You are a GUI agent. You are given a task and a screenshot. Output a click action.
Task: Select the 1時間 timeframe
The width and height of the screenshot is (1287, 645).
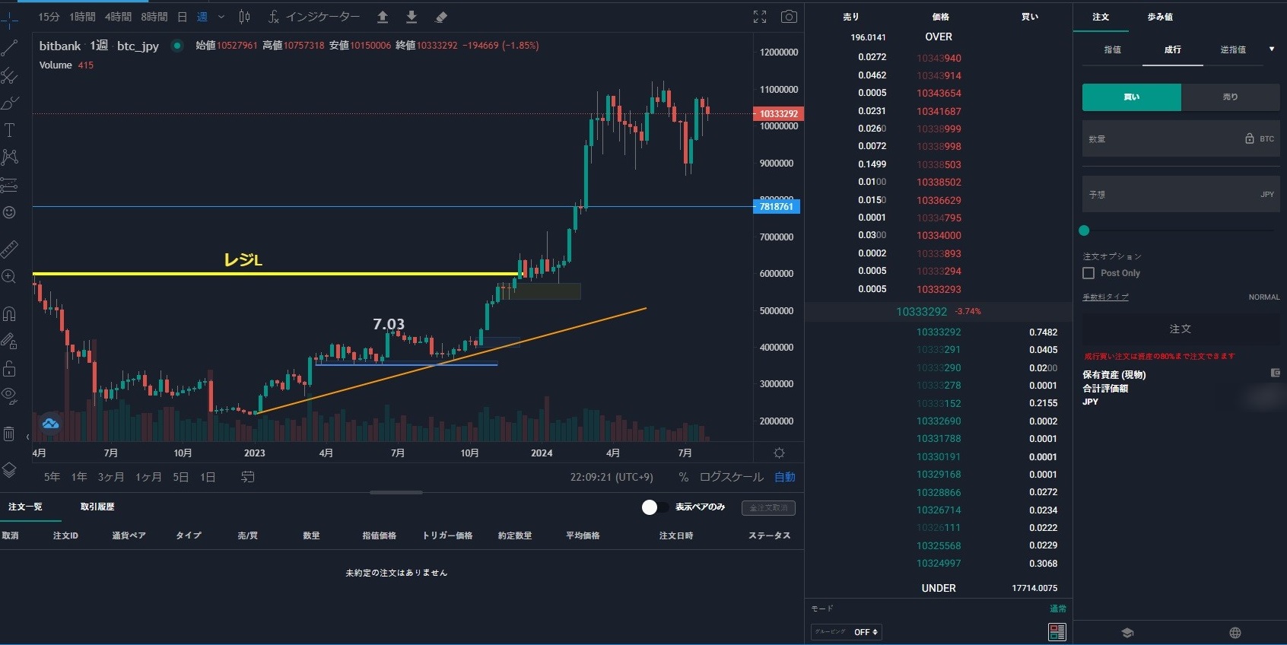(82, 17)
